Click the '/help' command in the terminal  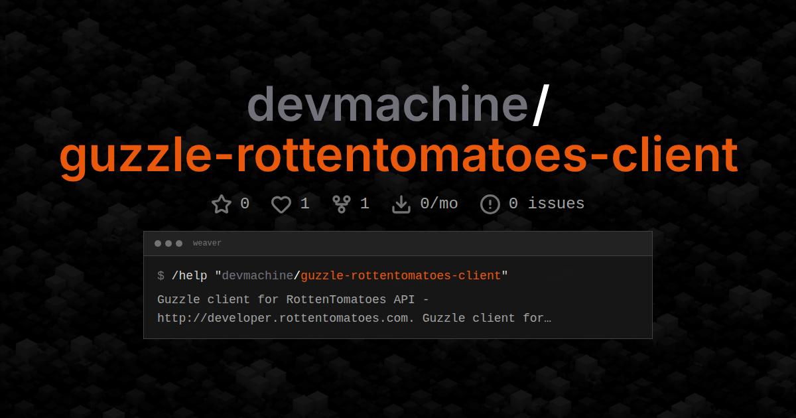coord(189,275)
